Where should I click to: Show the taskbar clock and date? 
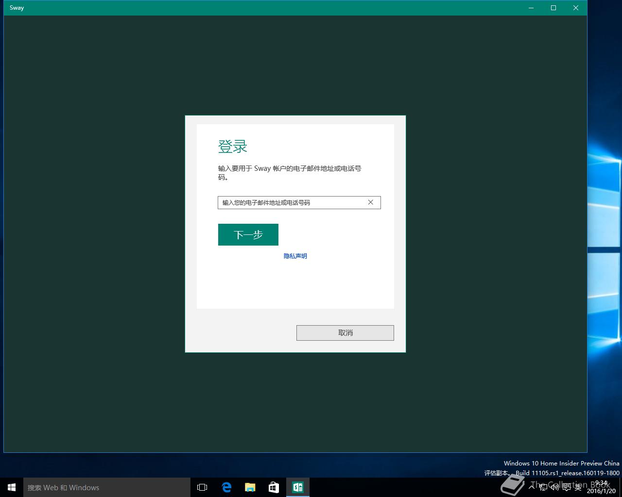click(x=601, y=487)
